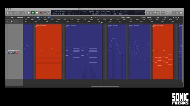Open the List Editors panel icon
Image resolution: width=190 pixels, height=106 pixels.
pos(174,13)
